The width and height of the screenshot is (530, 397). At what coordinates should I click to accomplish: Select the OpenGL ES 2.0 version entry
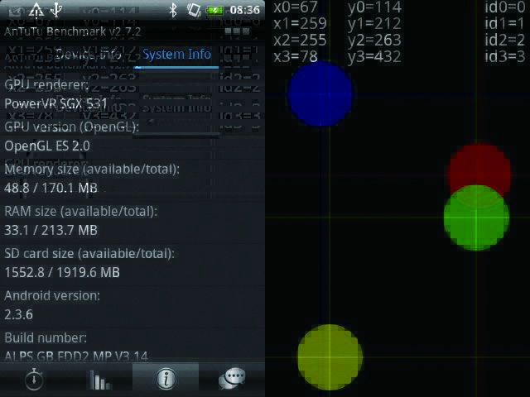coord(47,146)
